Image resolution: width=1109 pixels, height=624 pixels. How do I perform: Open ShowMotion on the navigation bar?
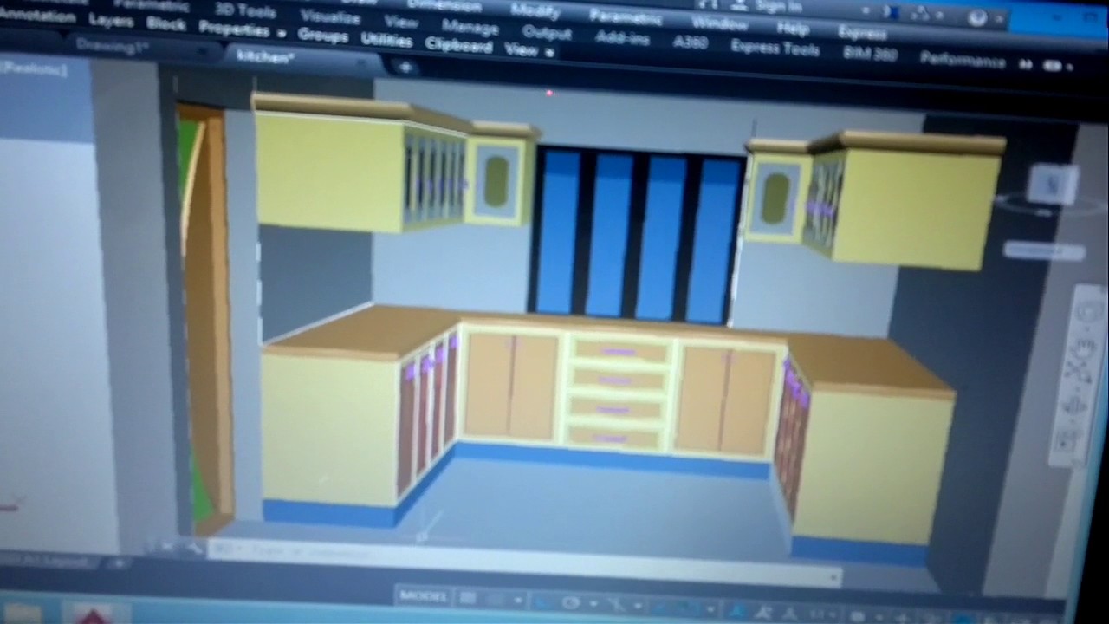click(1067, 439)
